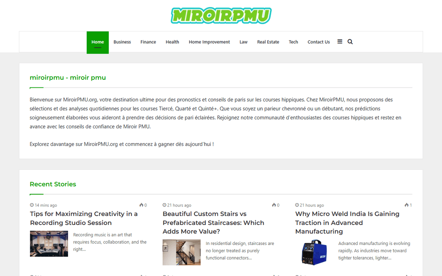Open the Tech menu item
The height and width of the screenshot is (276, 442).
click(293, 42)
